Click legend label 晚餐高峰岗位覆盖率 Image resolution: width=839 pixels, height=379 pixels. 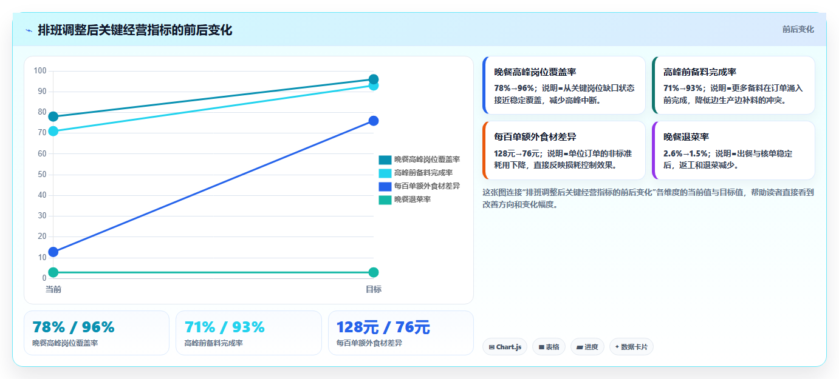[426, 159]
